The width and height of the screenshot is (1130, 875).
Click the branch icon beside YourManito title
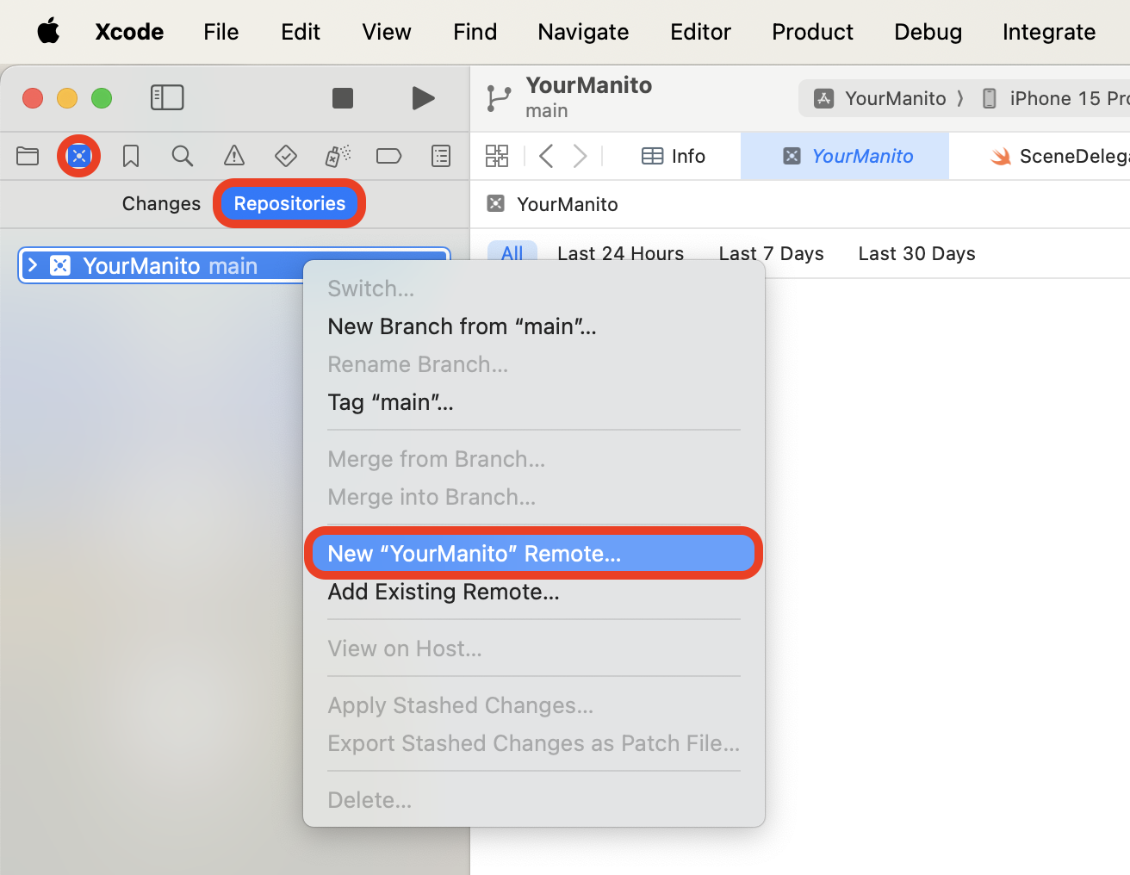(499, 98)
